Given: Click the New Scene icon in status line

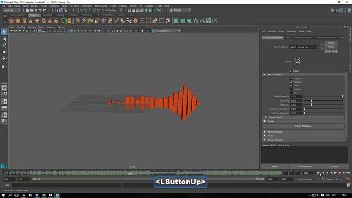Looking at the screenshot, I should (x=28, y=10).
